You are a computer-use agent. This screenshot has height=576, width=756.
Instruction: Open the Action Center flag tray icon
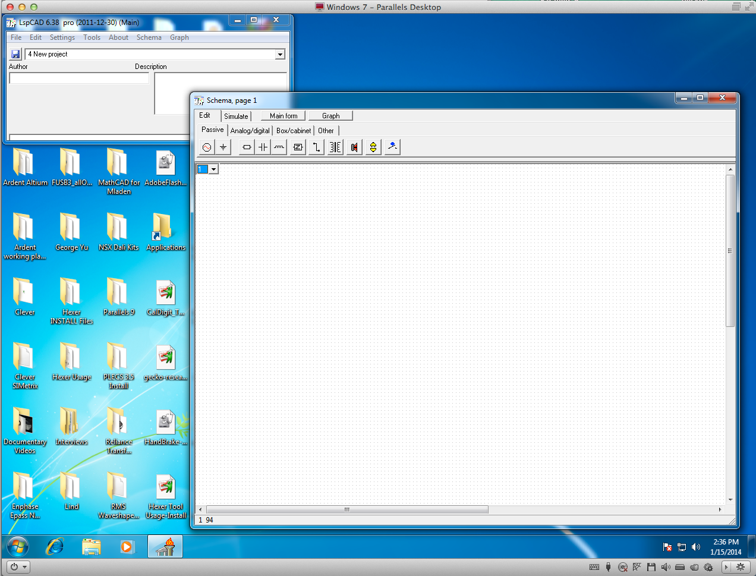pyautogui.click(x=667, y=547)
